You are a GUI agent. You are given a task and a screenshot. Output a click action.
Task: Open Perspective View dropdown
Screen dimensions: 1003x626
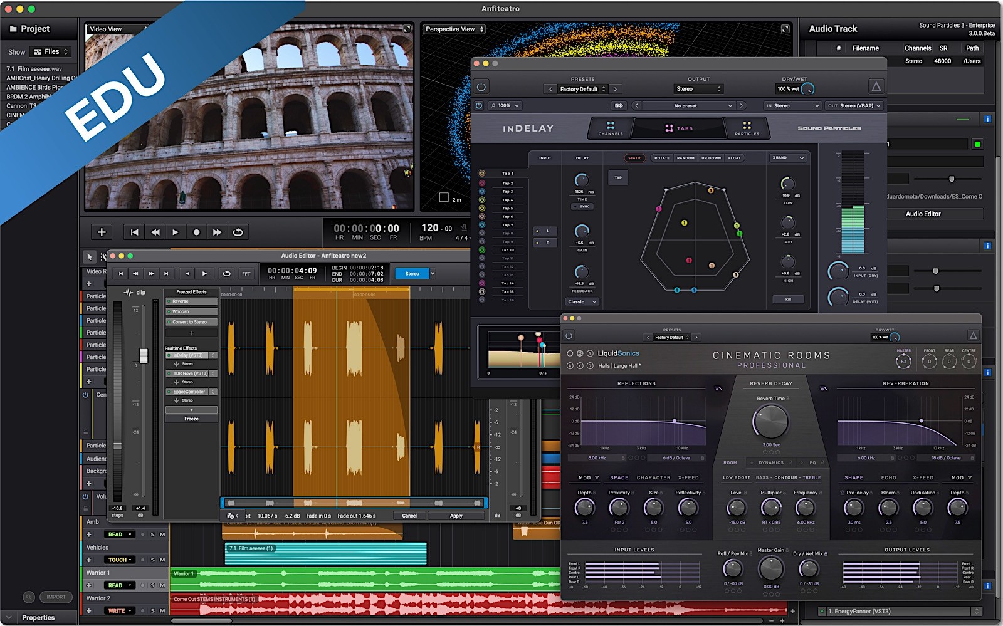(x=454, y=29)
